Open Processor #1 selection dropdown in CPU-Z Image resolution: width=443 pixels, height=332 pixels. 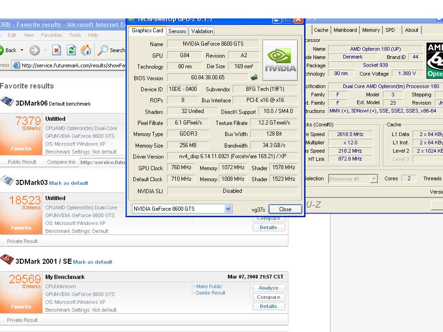(x=374, y=179)
